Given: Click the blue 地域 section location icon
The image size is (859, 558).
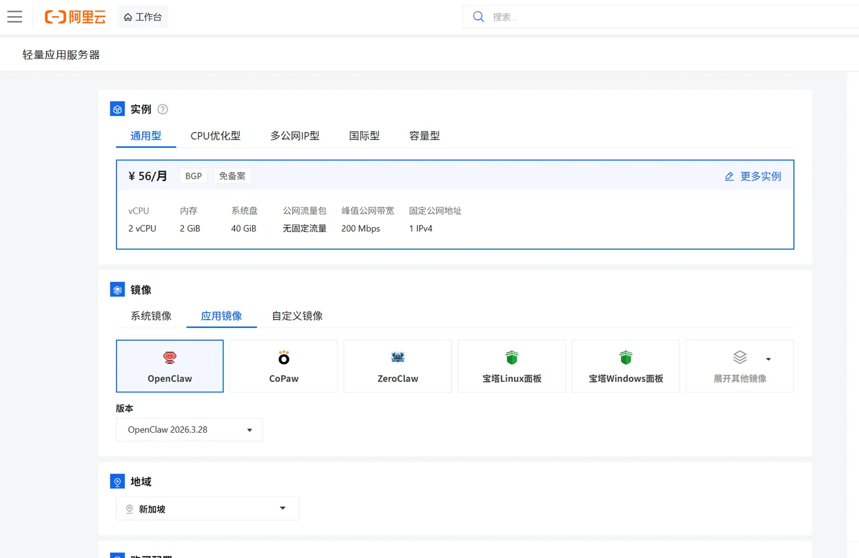Looking at the screenshot, I should tap(117, 481).
